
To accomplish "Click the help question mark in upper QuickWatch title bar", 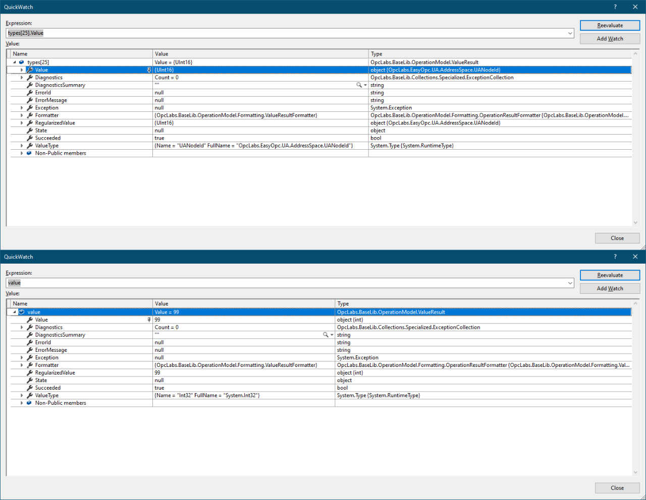I will tap(615, 7).
